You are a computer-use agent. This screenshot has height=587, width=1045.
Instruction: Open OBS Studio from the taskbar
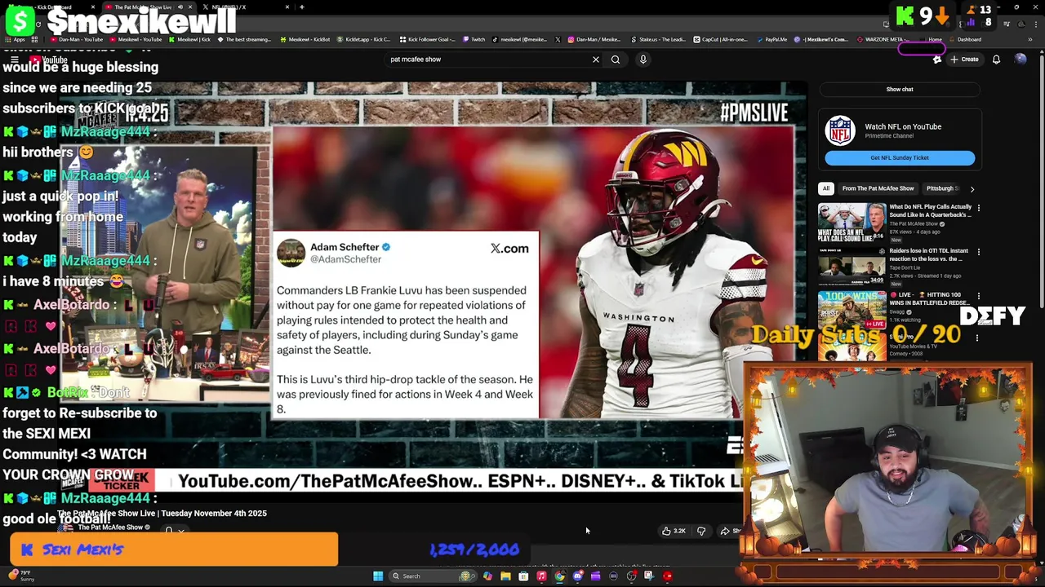pos(631,576)
